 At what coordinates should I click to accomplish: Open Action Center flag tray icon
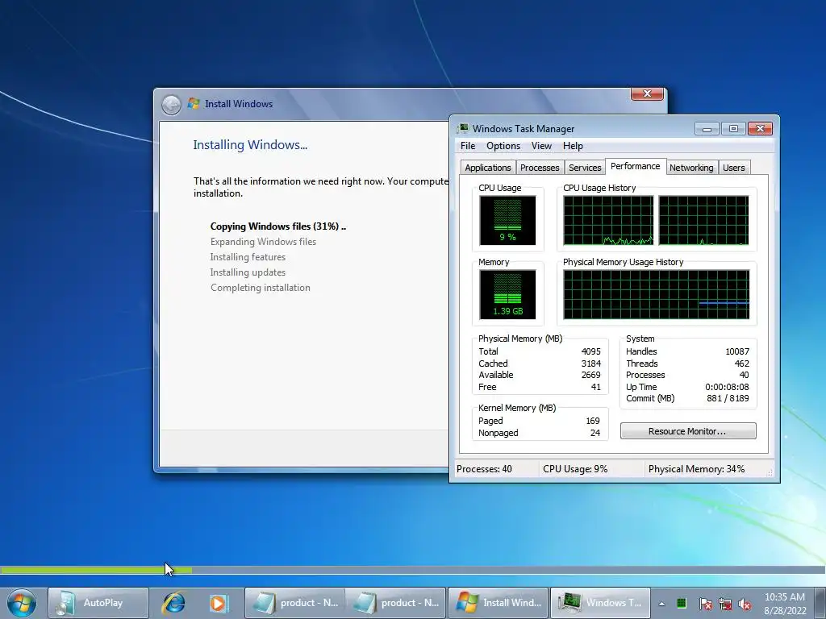click(705, 604)
